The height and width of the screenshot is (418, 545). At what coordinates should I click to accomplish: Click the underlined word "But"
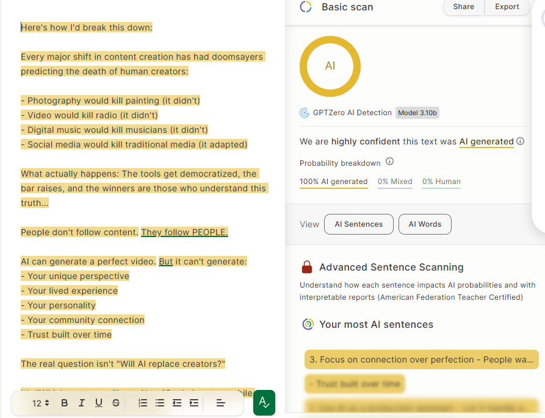tap(166, 261)
